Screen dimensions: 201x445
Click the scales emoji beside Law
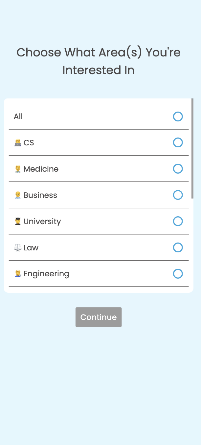tap(18, 248)
